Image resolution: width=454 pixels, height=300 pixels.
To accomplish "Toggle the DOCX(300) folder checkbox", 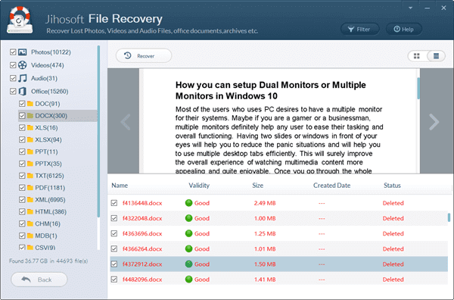I will click(22, 116).
